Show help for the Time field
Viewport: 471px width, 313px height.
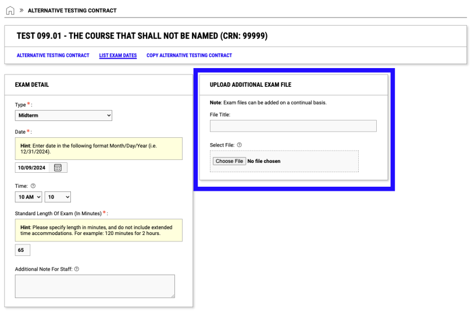pyautogui.click(x=33, y=186)
